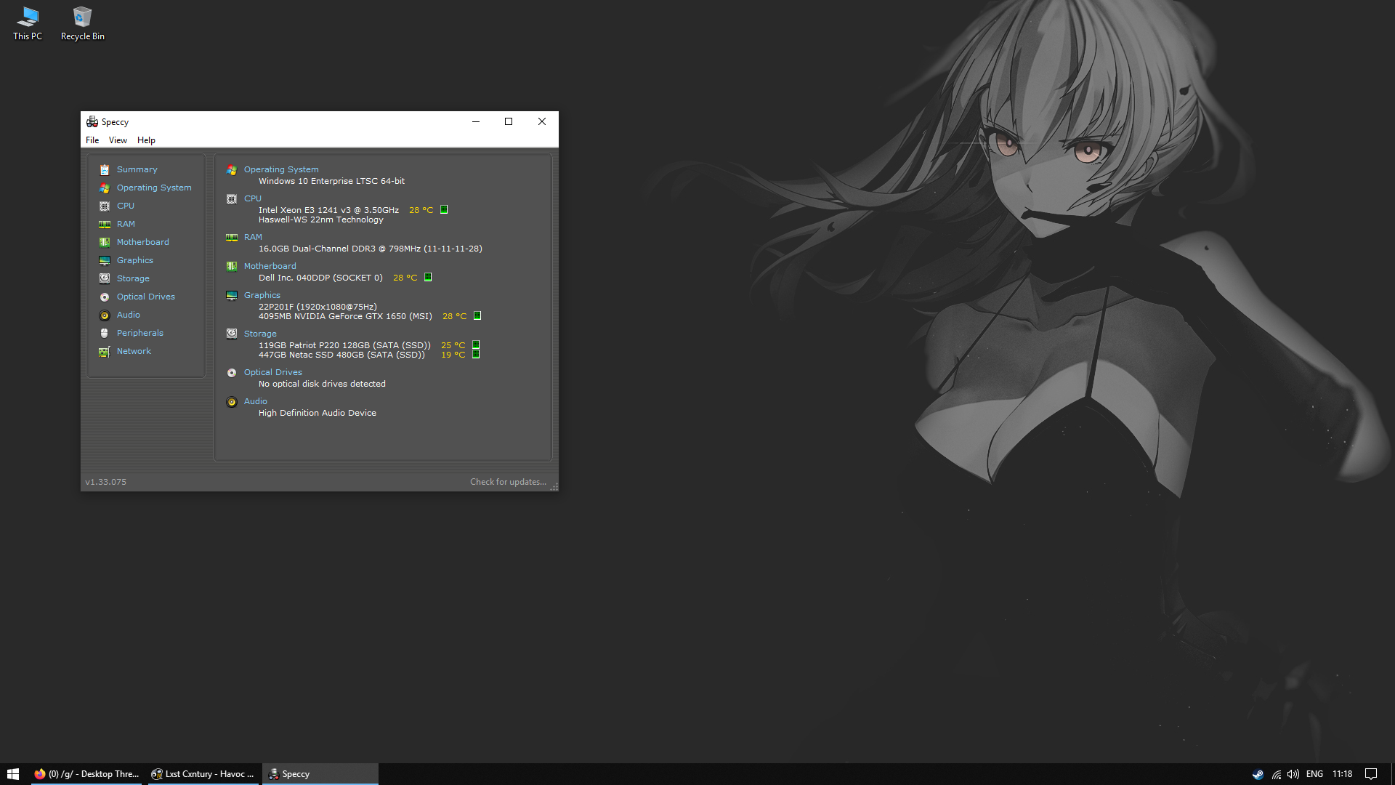Open the RAM sidebar item
This screenshot has width=1395, height=785.
click(126, 224)
